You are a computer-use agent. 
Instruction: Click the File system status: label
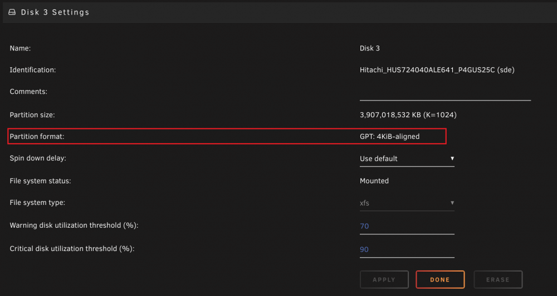[41, 181]
